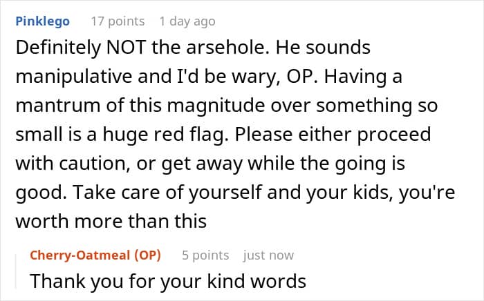Viewport: 484px width, 301px height.
Task: Click the 17 points score
Action: tap(118, 21)
